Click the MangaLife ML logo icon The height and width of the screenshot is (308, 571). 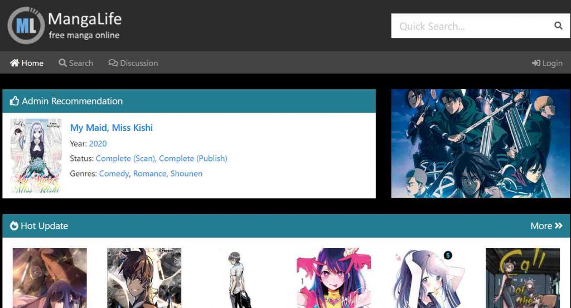click(26, 26)
